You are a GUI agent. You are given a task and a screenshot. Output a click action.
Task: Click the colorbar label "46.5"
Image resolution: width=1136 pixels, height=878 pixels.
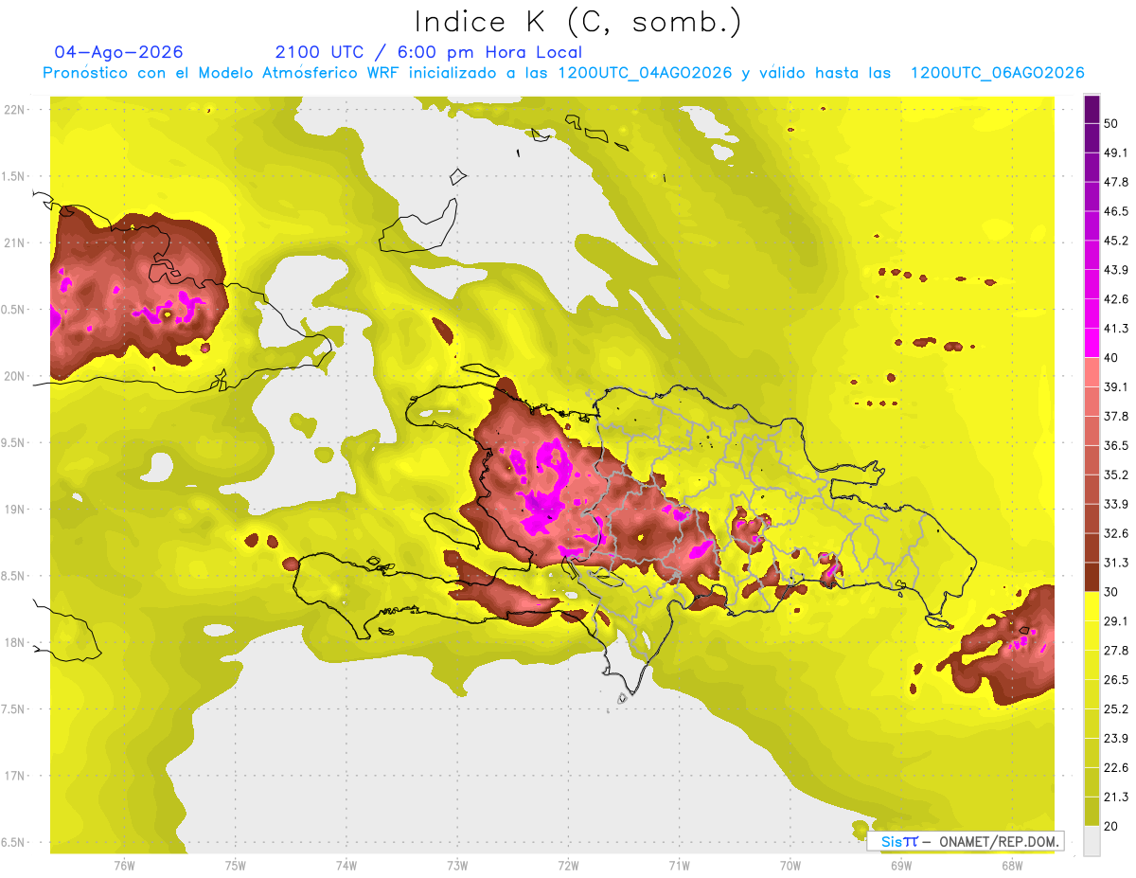(1116, 211)
